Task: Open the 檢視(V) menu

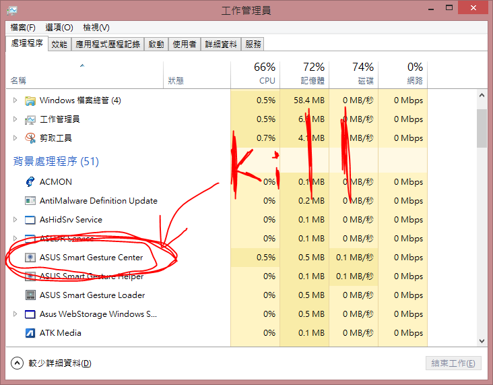Action: (96, 28)
